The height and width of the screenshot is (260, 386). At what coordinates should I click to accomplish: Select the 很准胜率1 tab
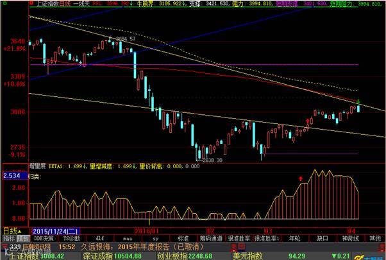point(267,239)
